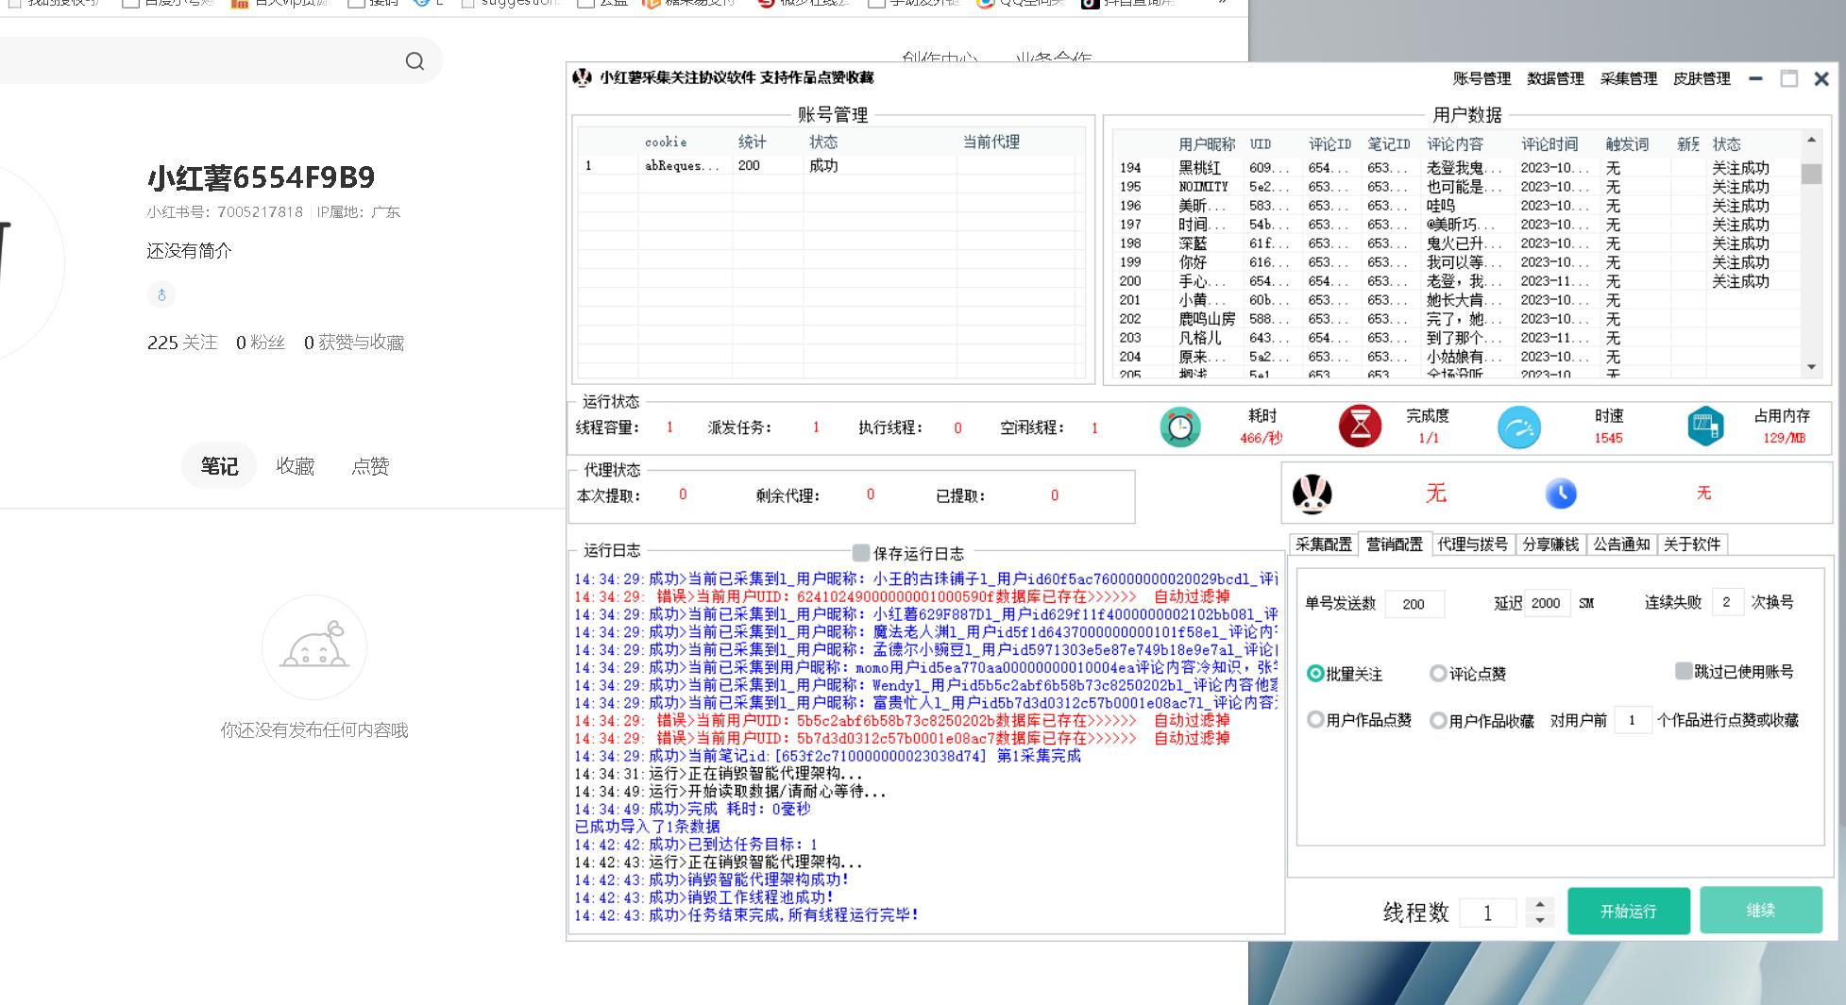Select the 用户作品收藏 radio option
This screenshot has width=1846, height=1005.
click(1438, 721)
